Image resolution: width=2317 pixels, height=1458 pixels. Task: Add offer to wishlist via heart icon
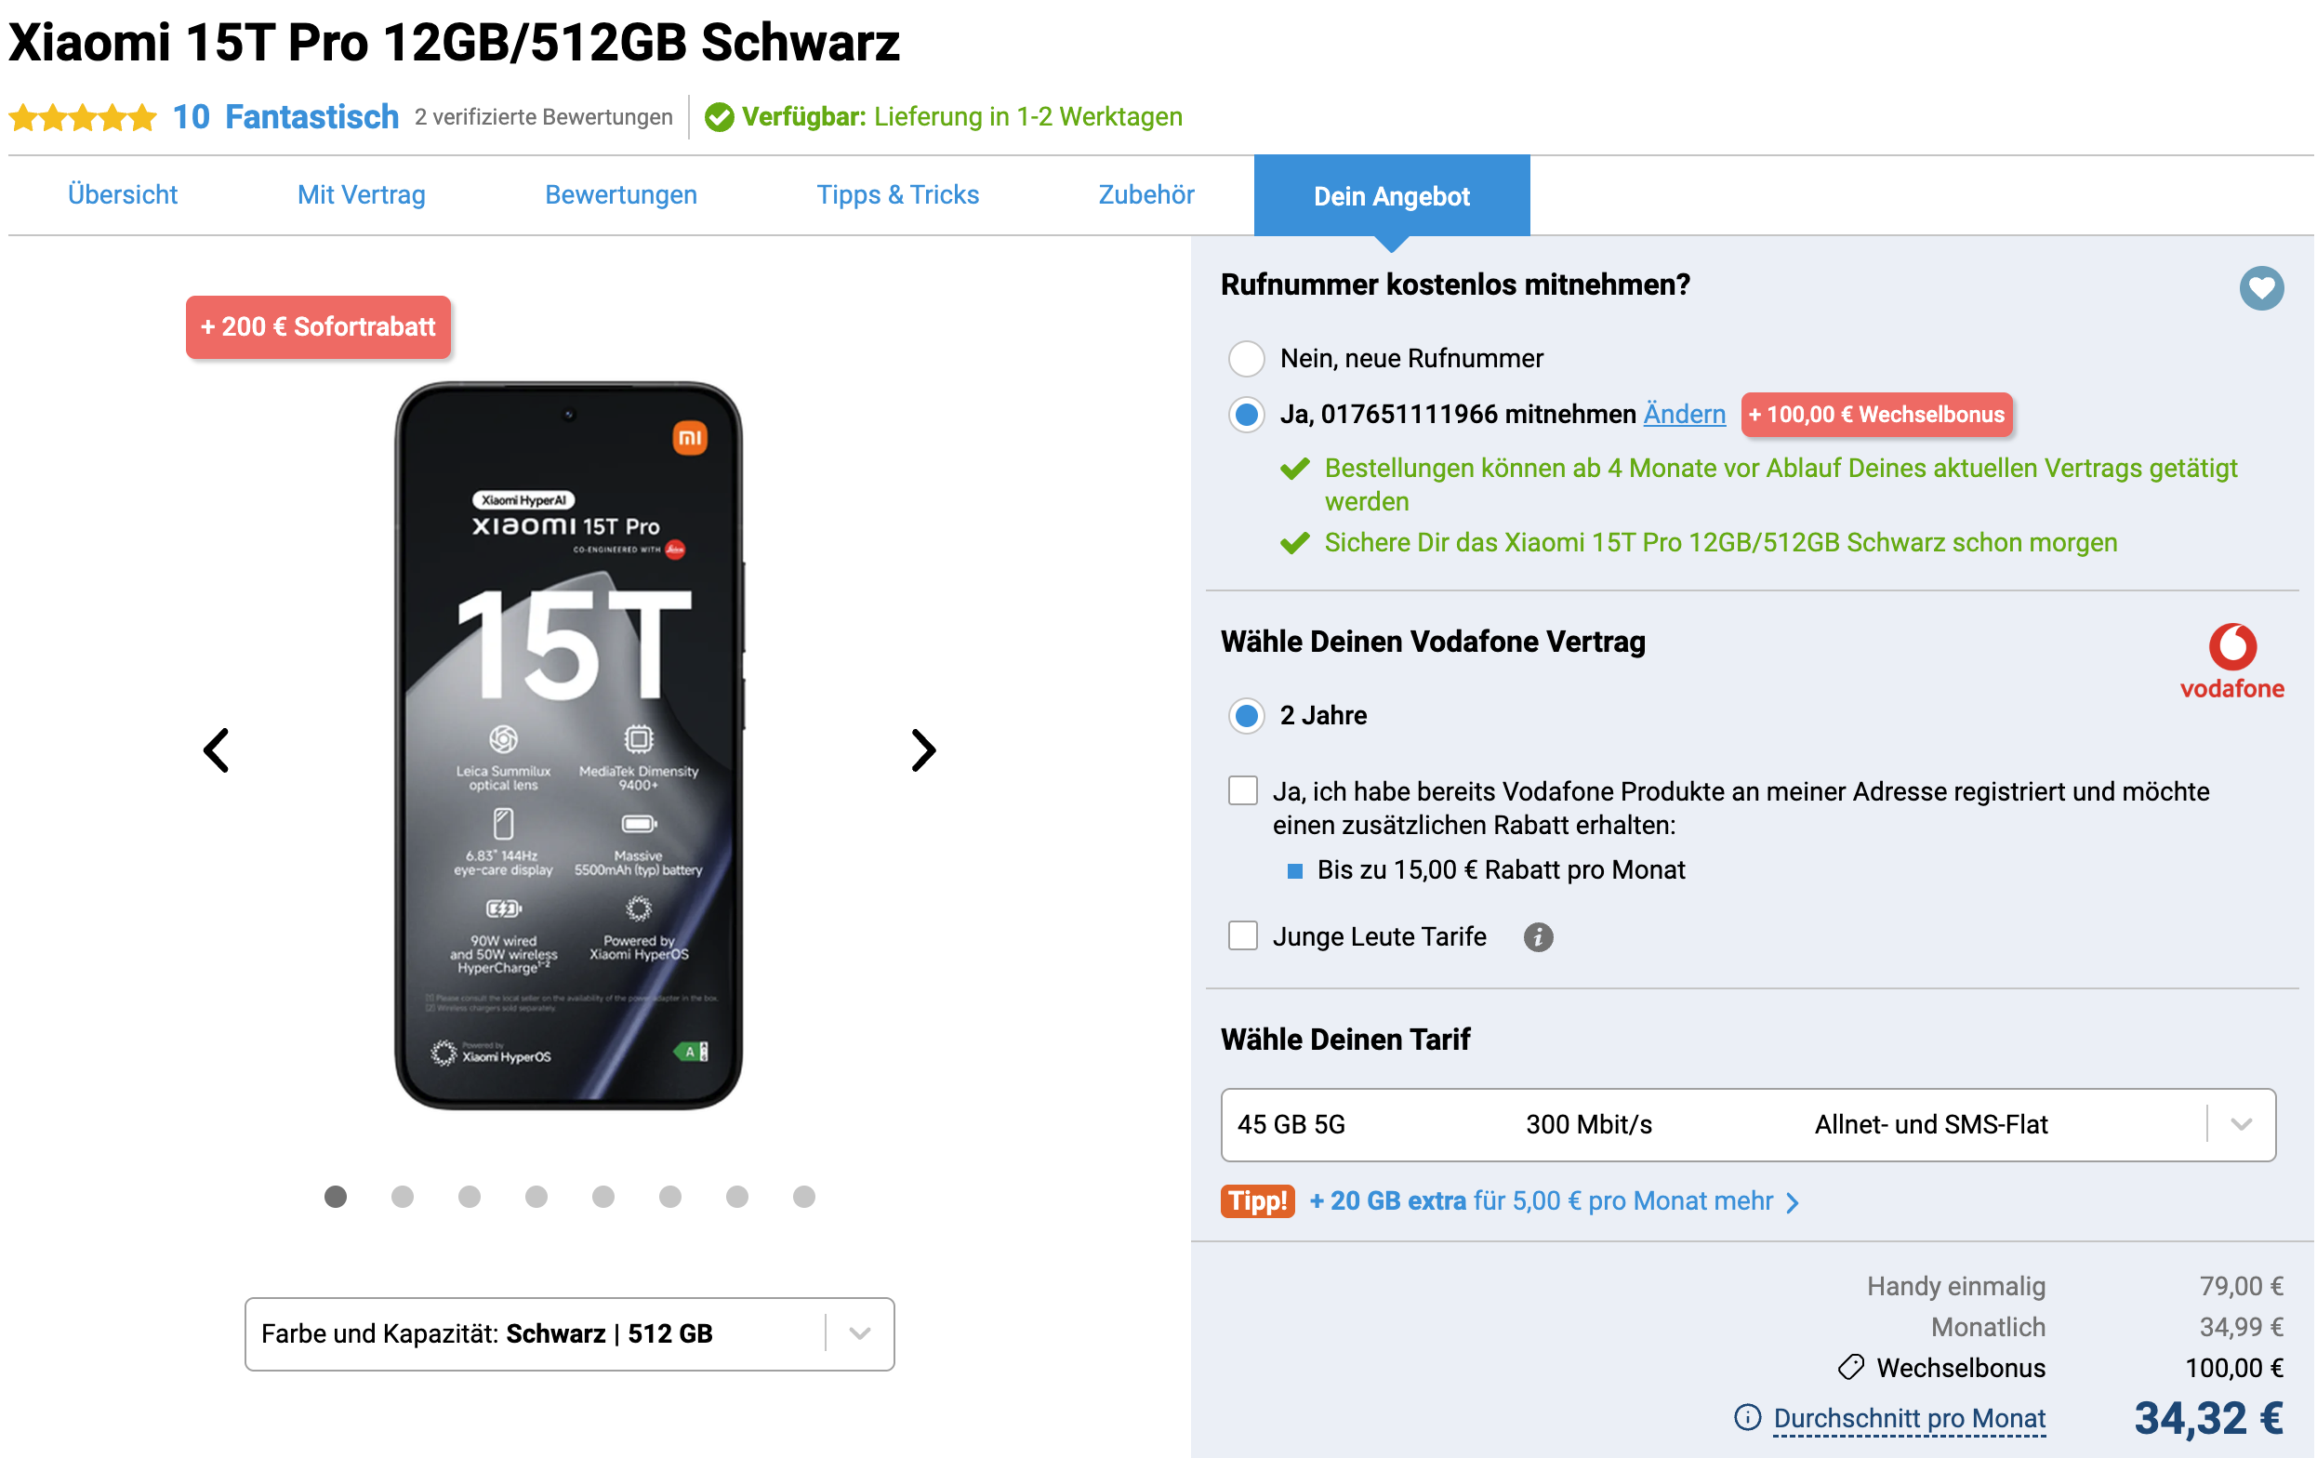[2260, 287]
